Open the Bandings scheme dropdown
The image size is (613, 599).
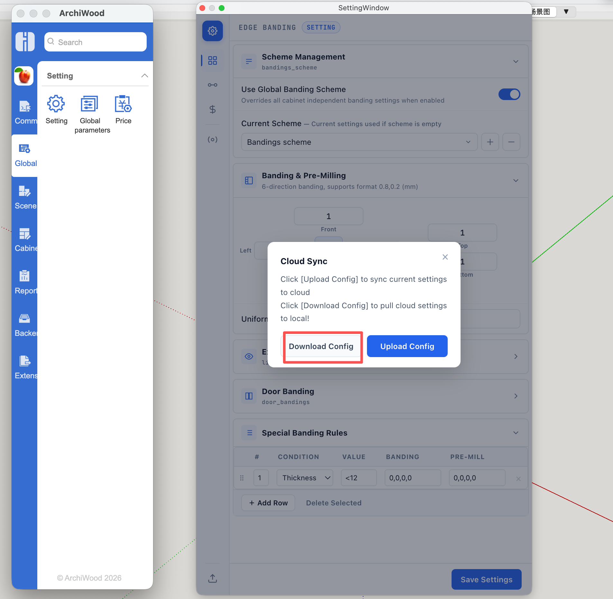tap(359, 142)
